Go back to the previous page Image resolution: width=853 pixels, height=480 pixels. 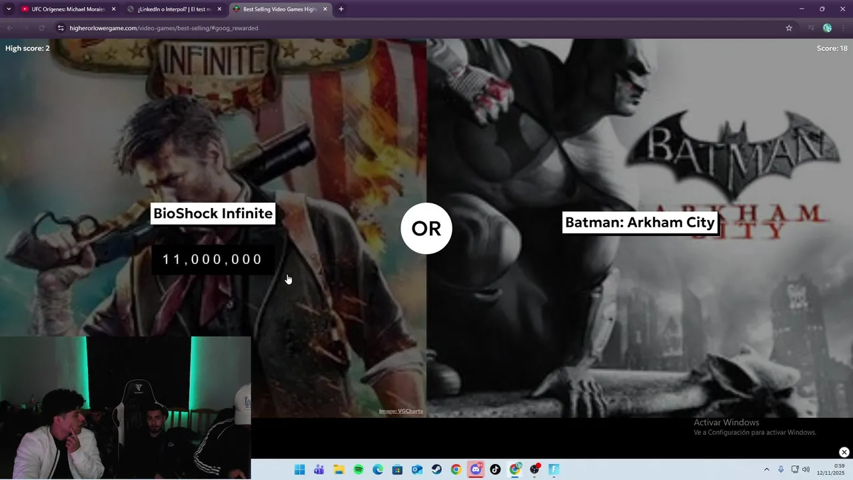coord(9,28)
